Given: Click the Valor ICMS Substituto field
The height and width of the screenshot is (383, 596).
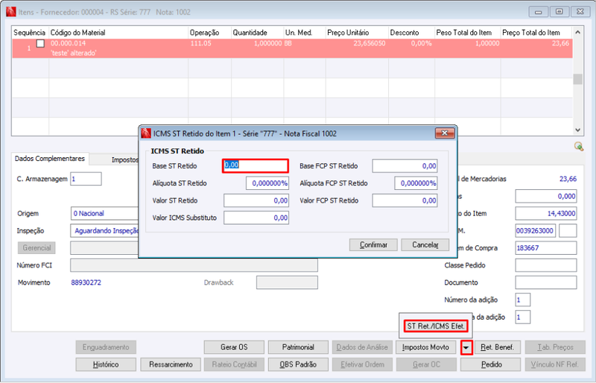Looking at the screenshot, I should pyautogui.click(x=256, y=218).
